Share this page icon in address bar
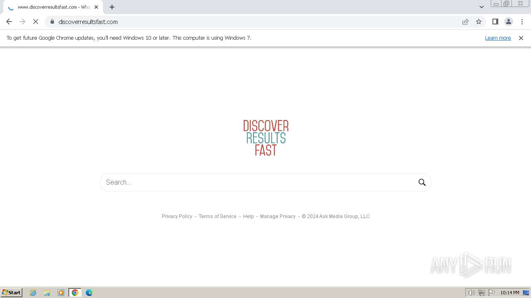Screen dimensions: 531x298 click(x=465, y=22)
